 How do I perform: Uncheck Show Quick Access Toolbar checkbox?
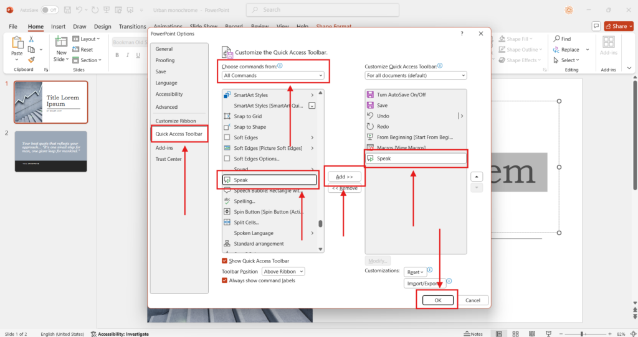click(x=225, y=261)
